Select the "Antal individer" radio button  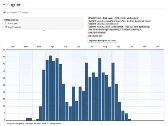(x=6, y=27)
